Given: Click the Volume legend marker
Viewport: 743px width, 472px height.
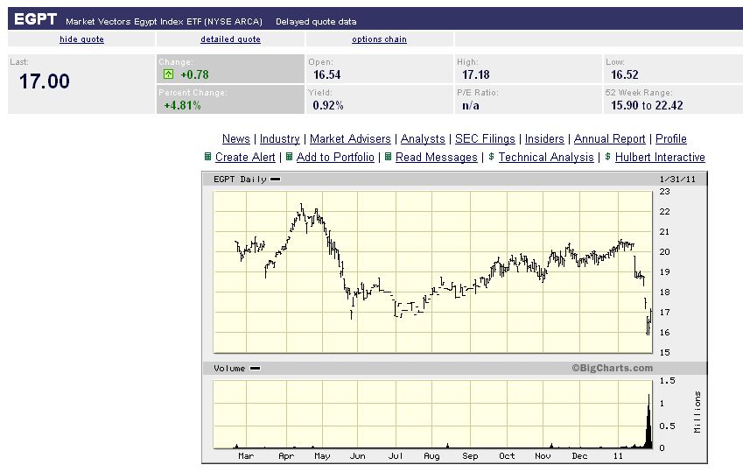Looking at the screenshot, I should coord(255,368).
